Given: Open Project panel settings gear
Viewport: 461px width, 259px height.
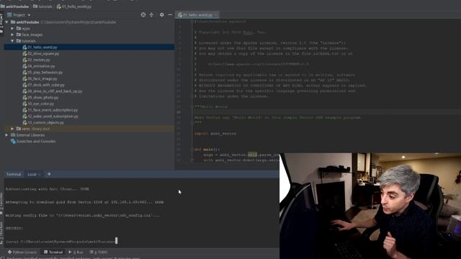Looking at the screenshot, I should pyautogui.click(x=161, y=14).
